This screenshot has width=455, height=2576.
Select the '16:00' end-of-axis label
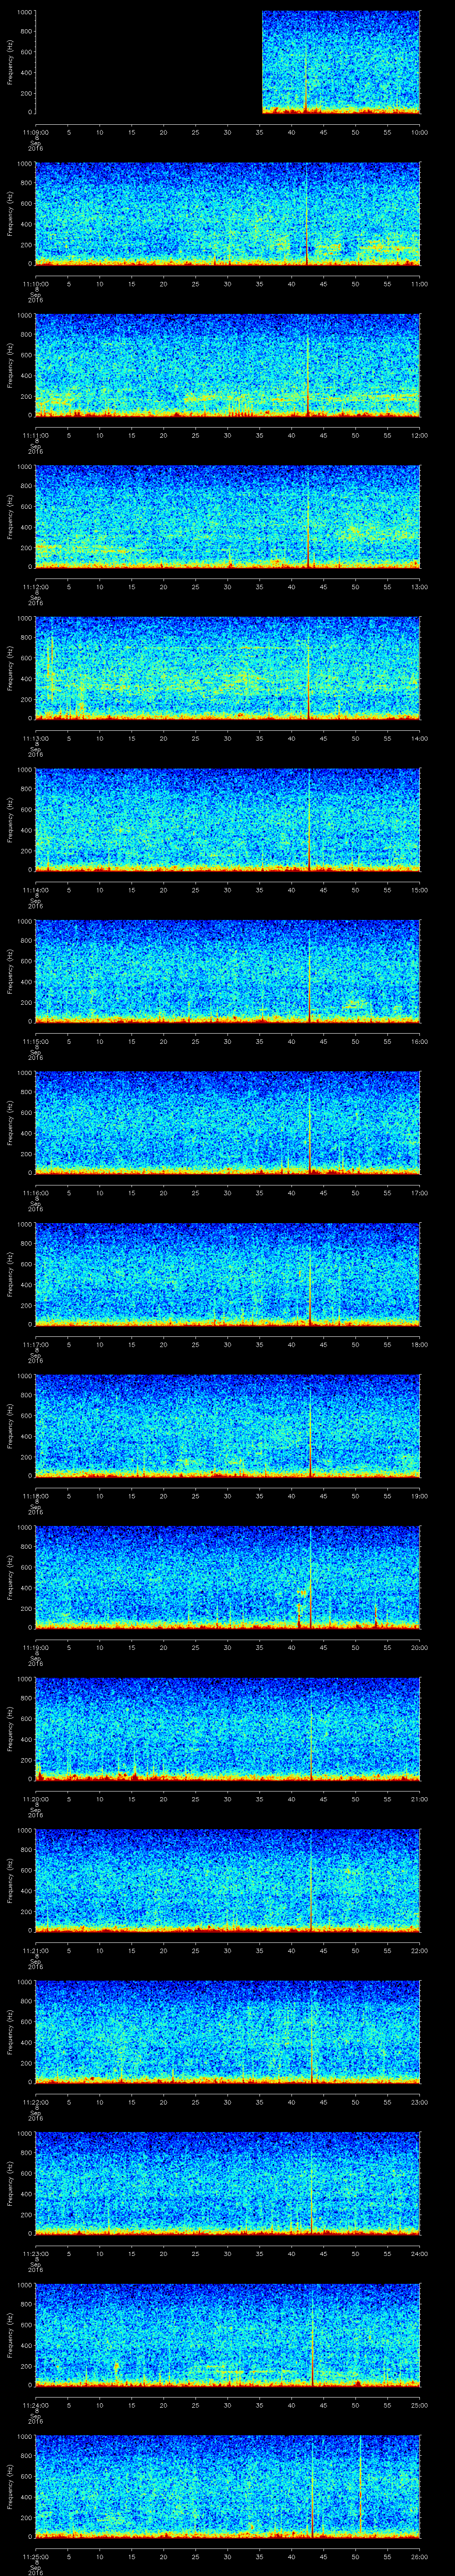(x=419, y=1041)
